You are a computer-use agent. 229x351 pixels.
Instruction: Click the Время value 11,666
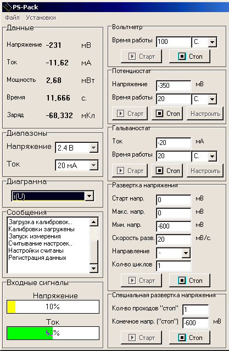[x=58, y=98]
